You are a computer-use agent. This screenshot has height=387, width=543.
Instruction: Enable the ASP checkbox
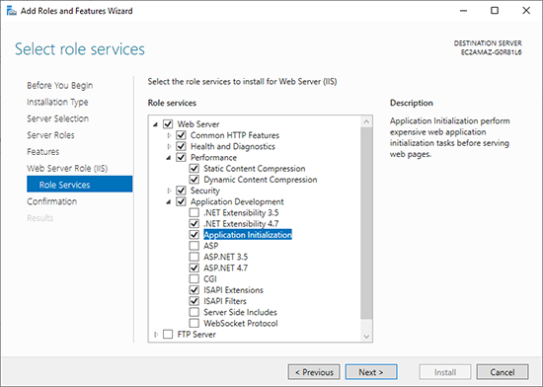coord(194,246)
